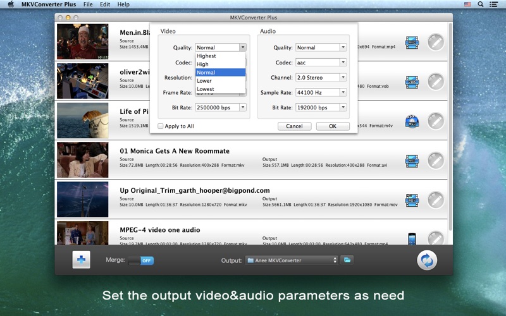Edit settings for MPEG-4 video one audio
The width and height of the screenshot is (506, 316).
(436, 238)
